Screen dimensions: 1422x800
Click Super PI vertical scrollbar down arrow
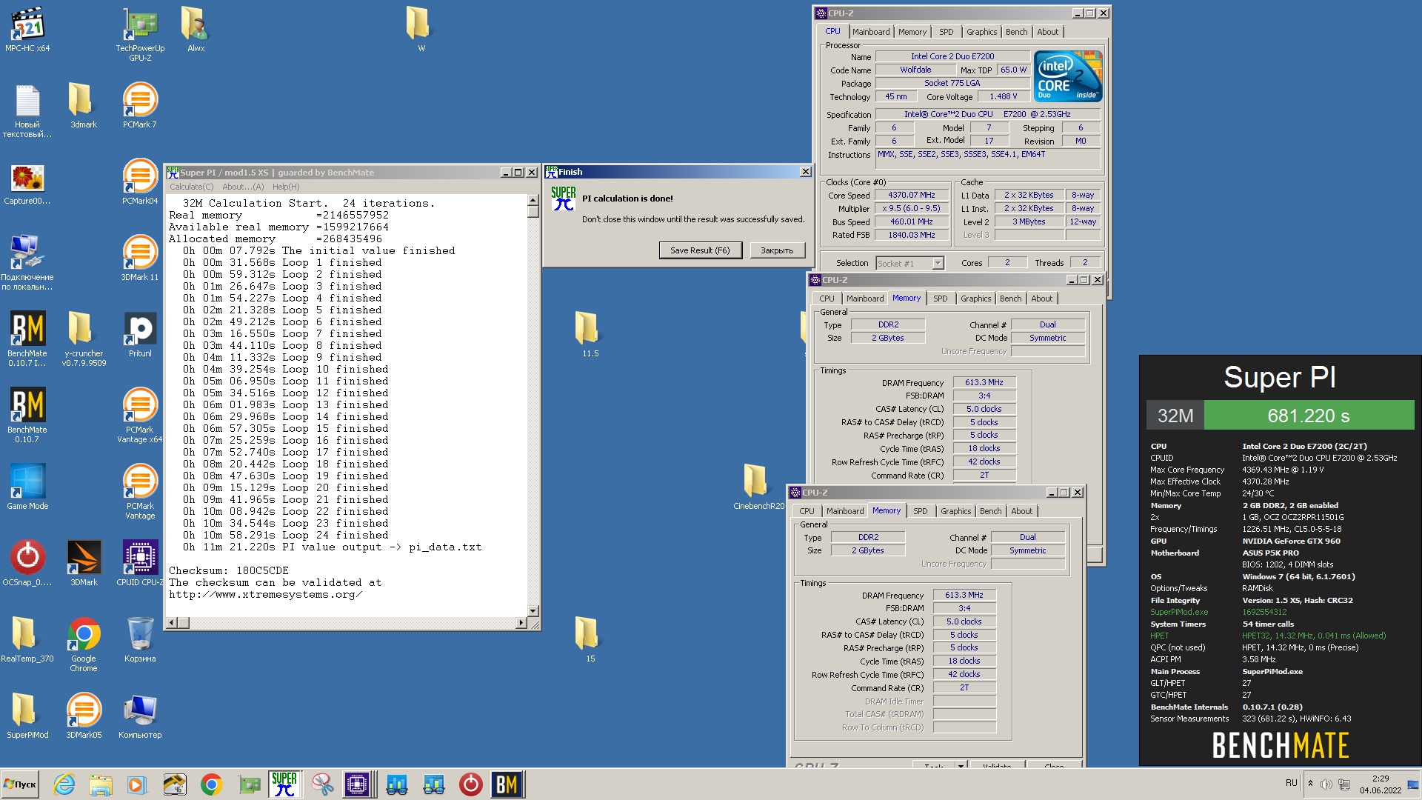pos(533,611)
